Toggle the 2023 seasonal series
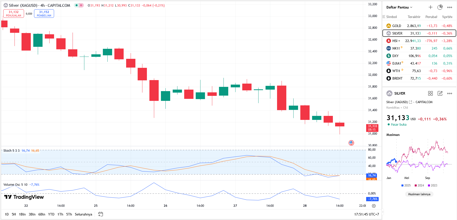This screenshot has width=457, height=220. click(432, 185)
